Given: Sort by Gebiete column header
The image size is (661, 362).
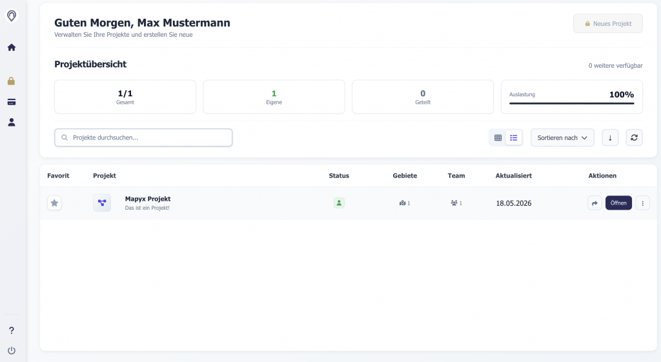Looking at the screenshot, I should pyautogui.click(x=405, y=176).
